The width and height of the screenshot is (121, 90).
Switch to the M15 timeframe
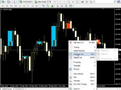[x=11, y=6]
